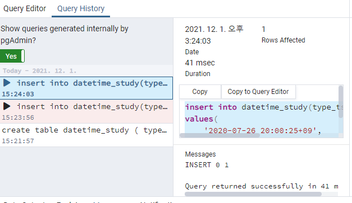Open the Query History tab
352x203 pixels.
point(81,8)
